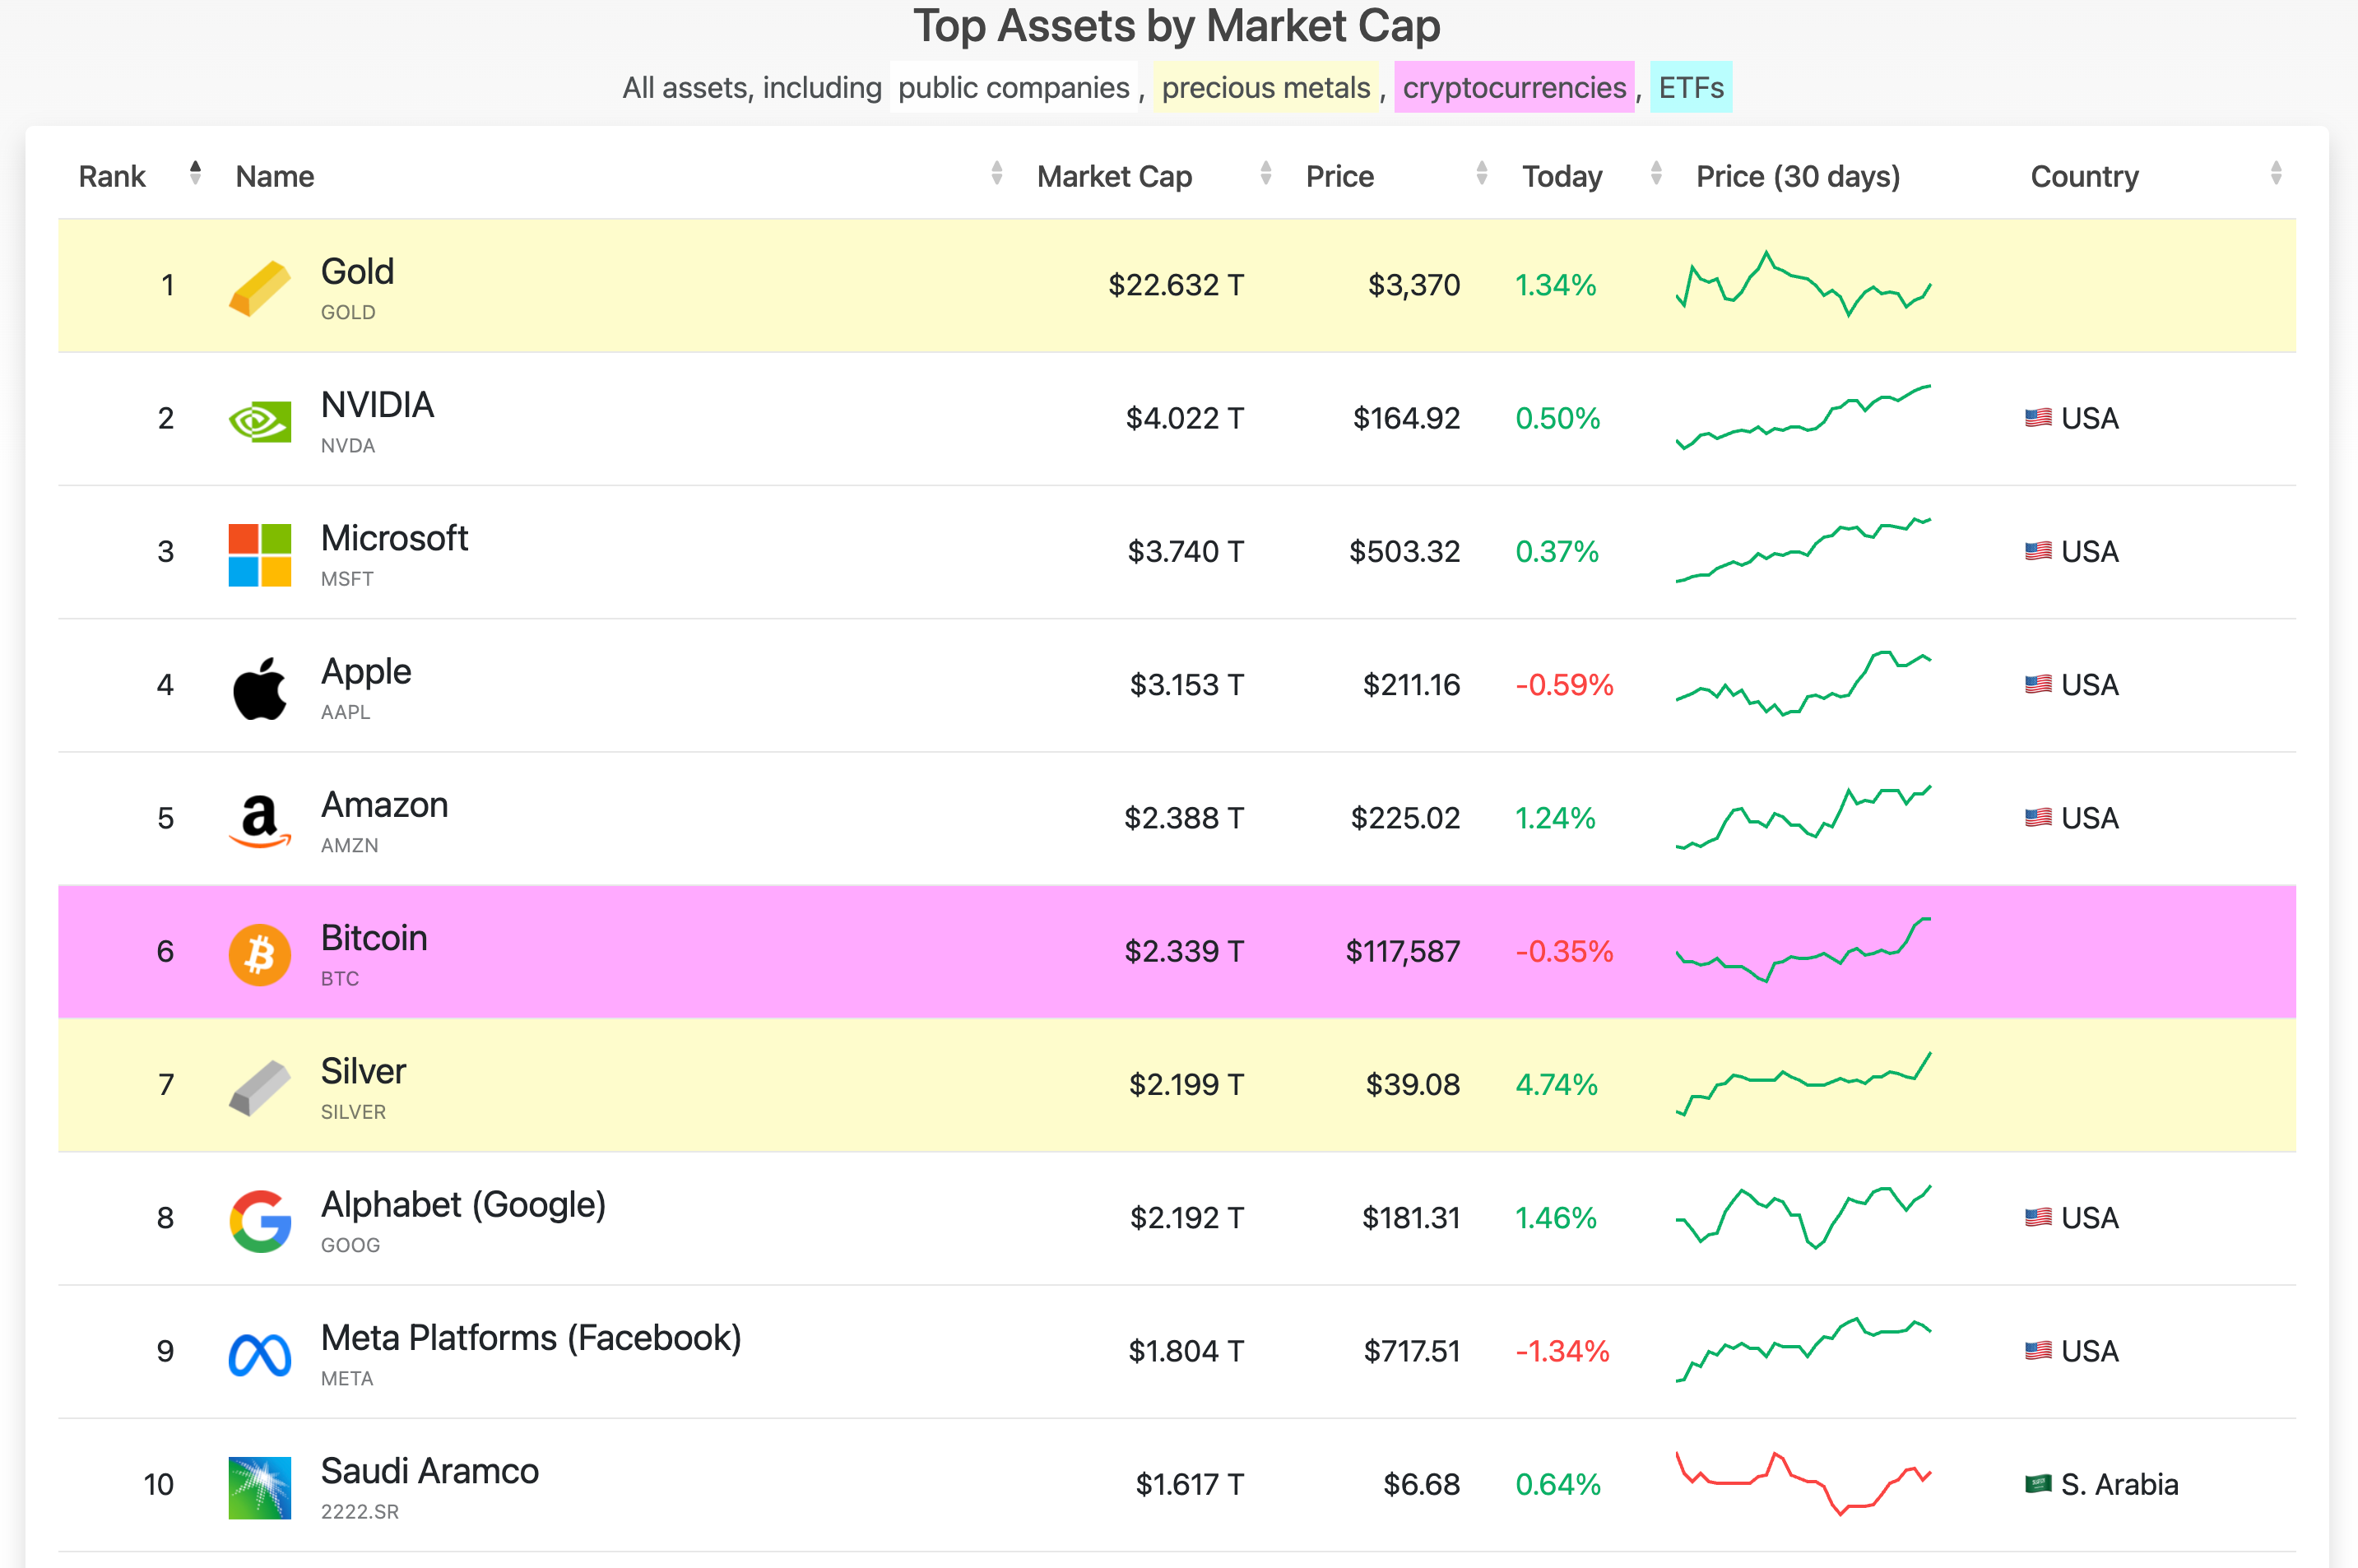Open the Alphabet (Google) link
This screenshot has width=2358, height=1568.
[463, 1205]
